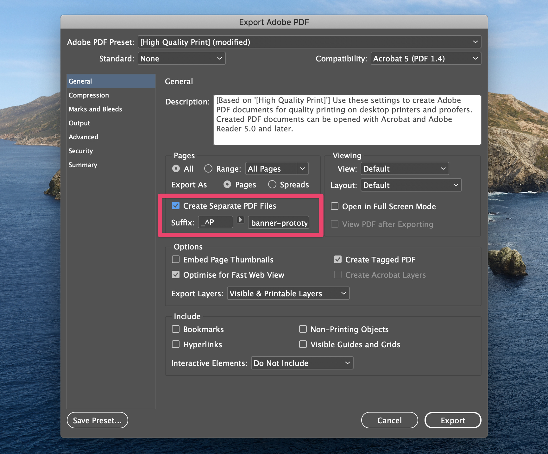The width and height of the screenshot is (548, 454).
Task: Open the Adobe PDF Preset dropdown
Action: coord(309,42)
